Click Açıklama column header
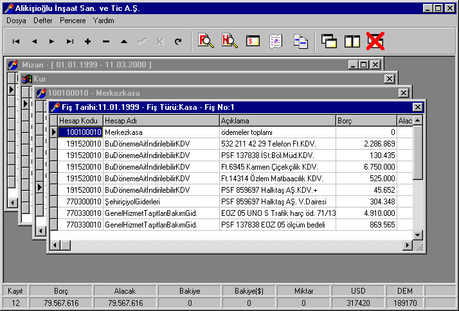Viewport: 459px width, 311px height. (x=278, y=121)
